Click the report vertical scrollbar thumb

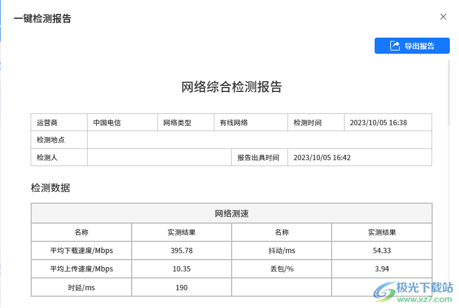click(x=448, y=93)
